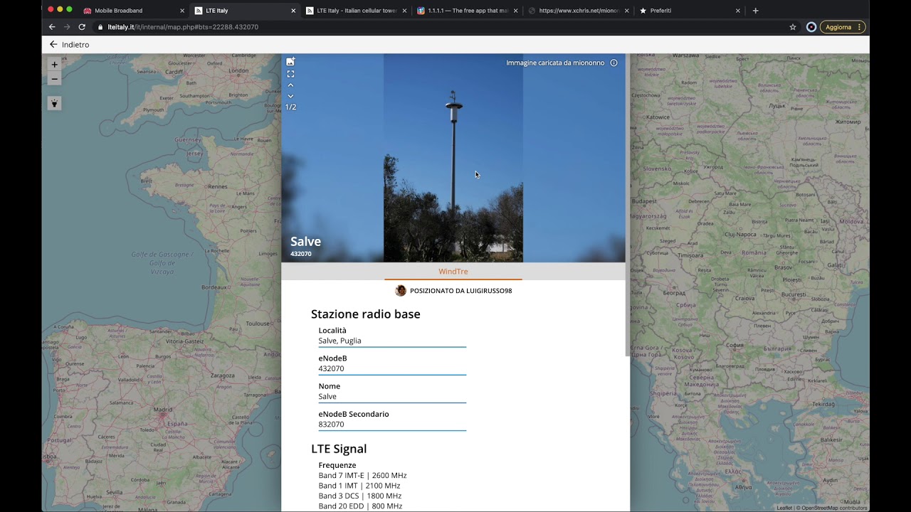This screenshot has width=911, height=512.
Task: Click Band 1 IMT | 2100 MHz
Action: pyautogui.click(x=359, y=486)
